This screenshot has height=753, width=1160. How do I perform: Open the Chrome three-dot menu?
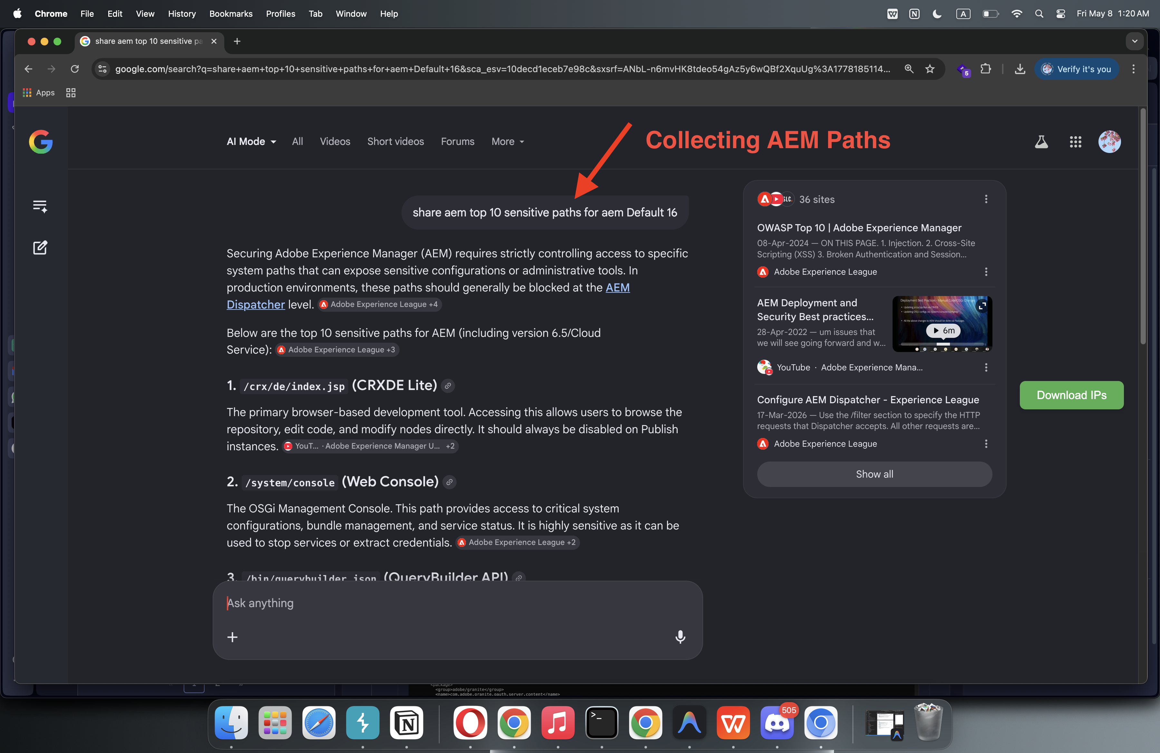point(1134,69)
